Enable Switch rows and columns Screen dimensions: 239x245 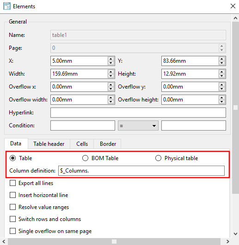pyautogui.click(x=12, y=219)
